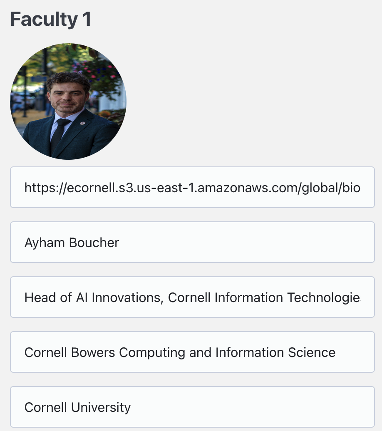Click the text "Ayham Boucher"
Screen dimensions: 382x431
[72, 243]
